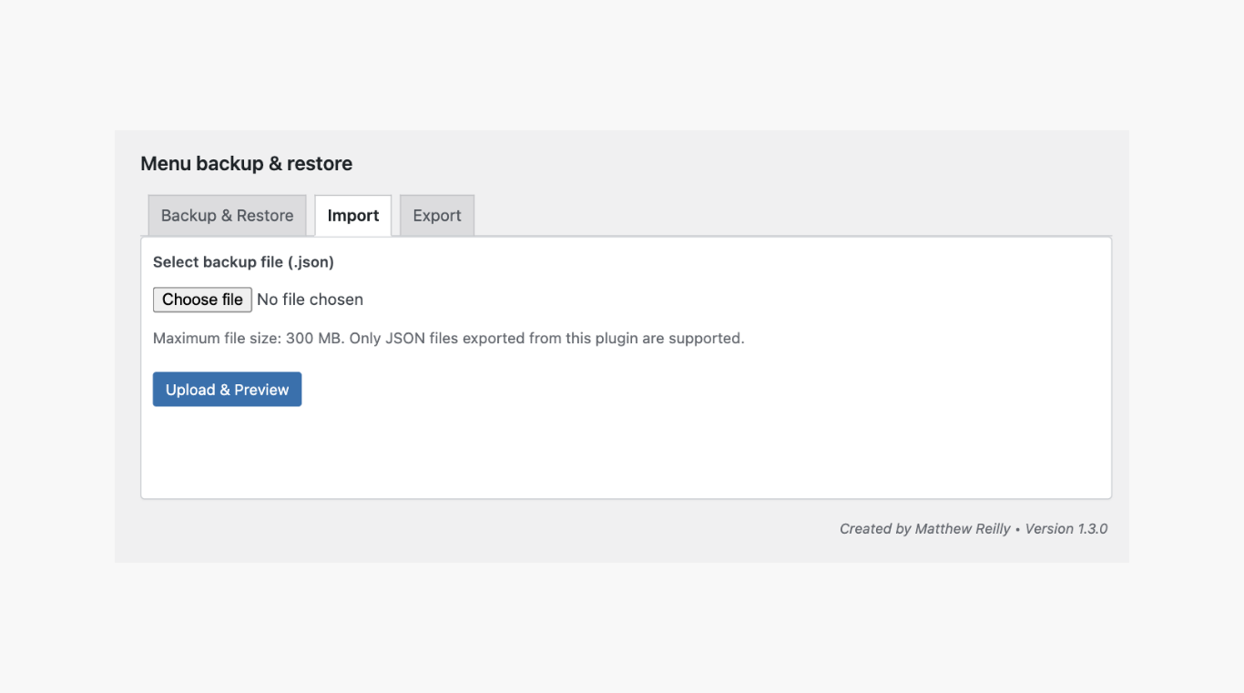Switch to the Backup & Restore tab
The height and width of the screenshot is (693, 1244).
(227, 216)
